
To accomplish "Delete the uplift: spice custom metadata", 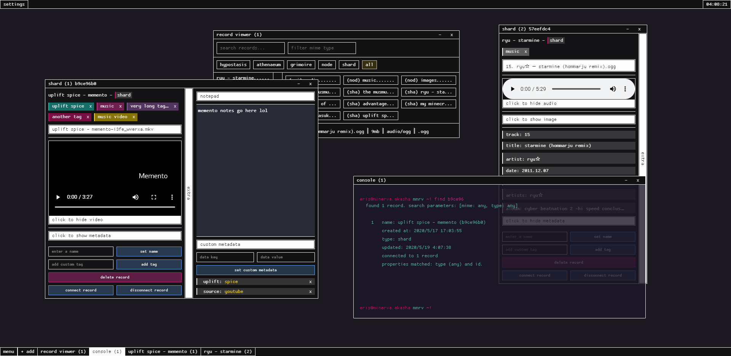I will pyautogui.click(x=310, y=282).
